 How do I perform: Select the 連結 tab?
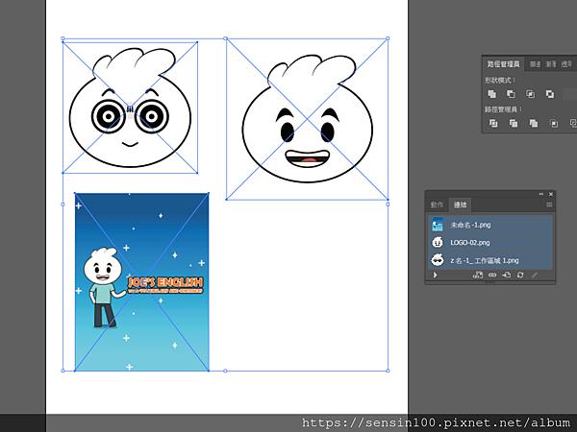[460, 205]
